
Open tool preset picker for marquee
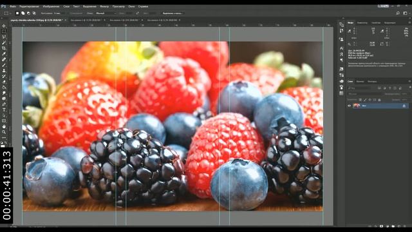tap(7, 13)
